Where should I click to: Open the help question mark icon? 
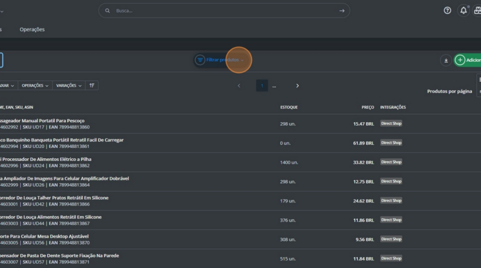[x=447, y=10]
